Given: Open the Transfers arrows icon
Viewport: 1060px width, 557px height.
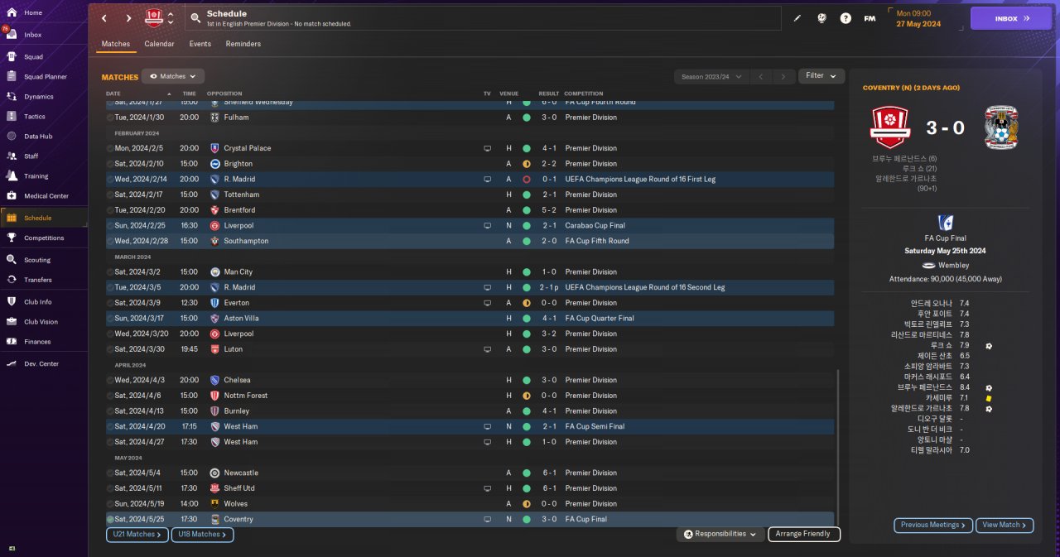Looking at the screenshot, I should tap(12, 280).
